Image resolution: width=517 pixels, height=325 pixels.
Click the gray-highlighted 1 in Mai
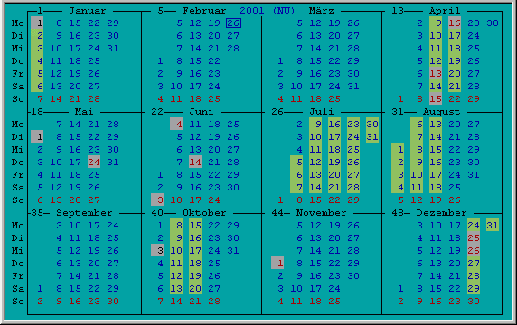(37, 136)
